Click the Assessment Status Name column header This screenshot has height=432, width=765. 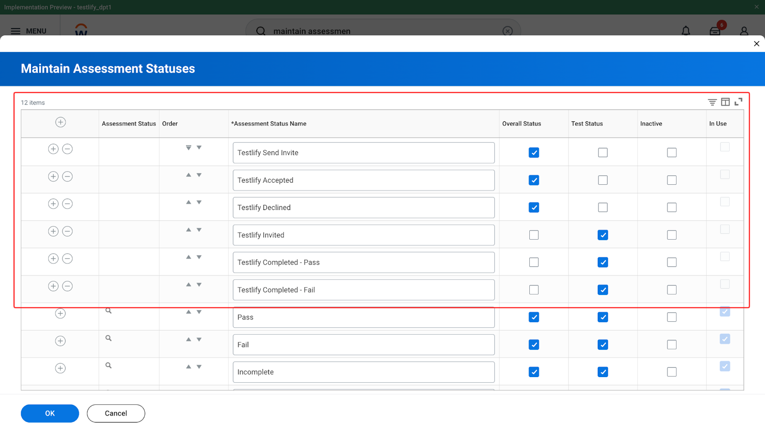coord(269,124)
